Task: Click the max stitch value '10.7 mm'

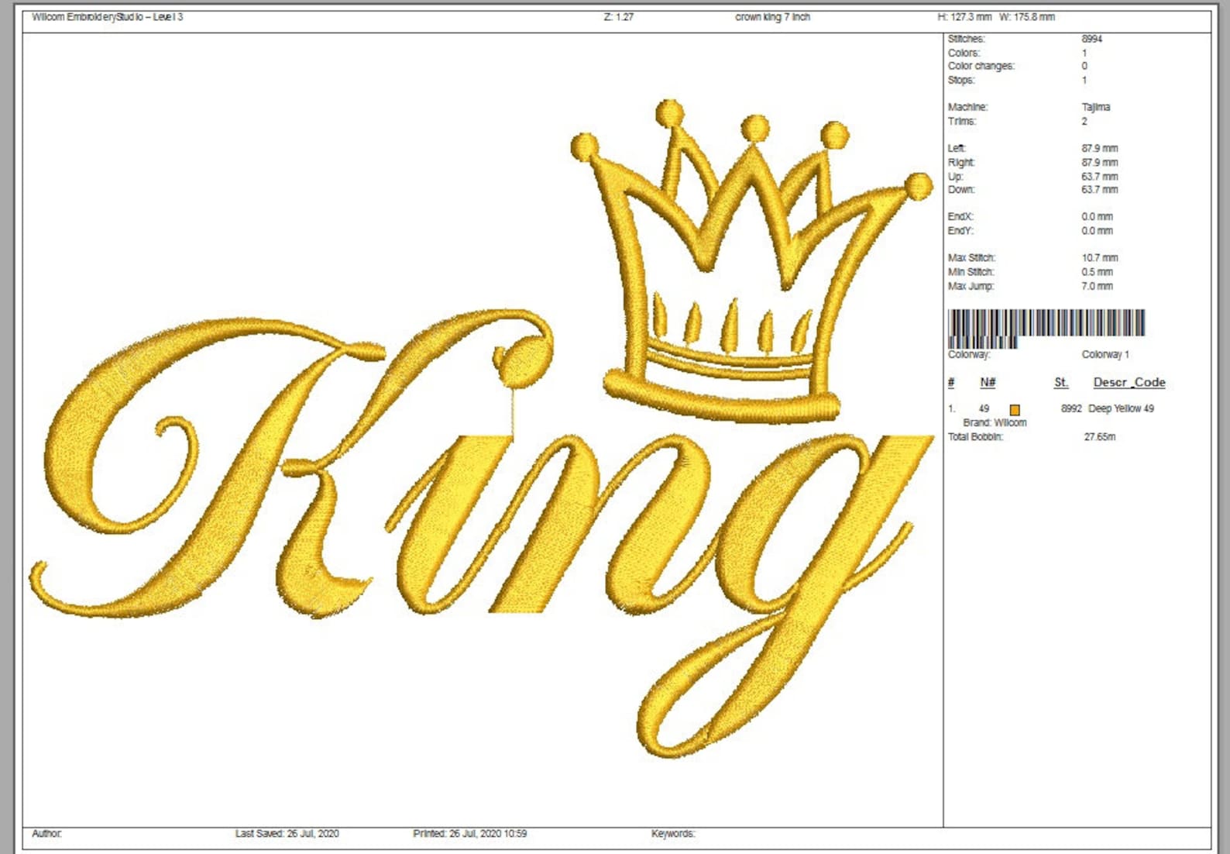Action: click(x=1099, y=257)
